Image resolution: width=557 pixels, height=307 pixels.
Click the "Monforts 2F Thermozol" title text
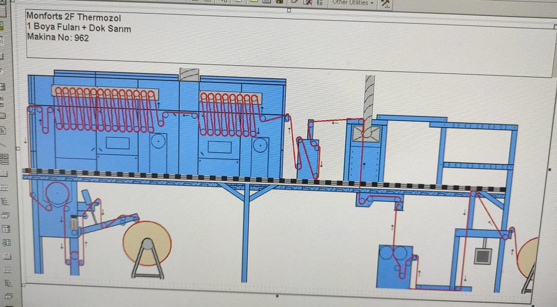pos(74,17)
